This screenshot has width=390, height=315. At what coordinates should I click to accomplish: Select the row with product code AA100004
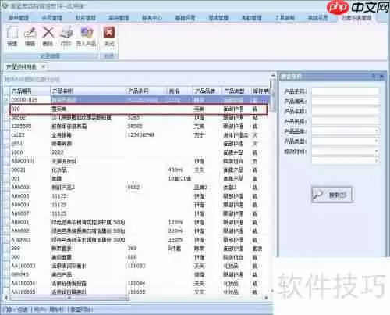139,283
